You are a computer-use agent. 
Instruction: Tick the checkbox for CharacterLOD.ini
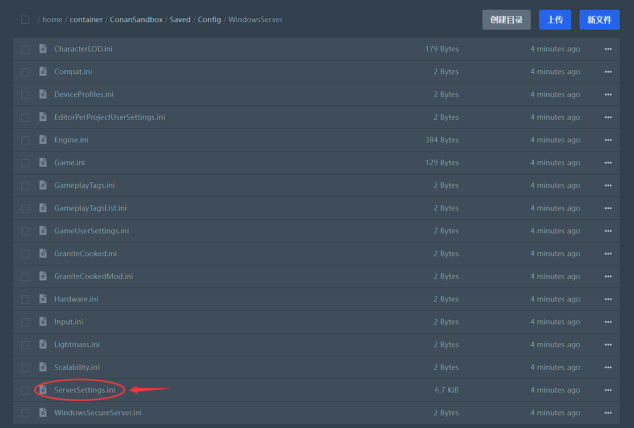(25, 50)
